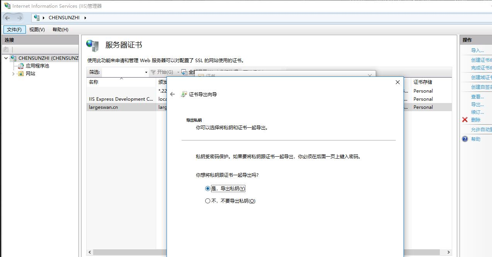Viewport: 492px width, 257px height.
Task: Click the red X delete icon
Action: [465, 120]
